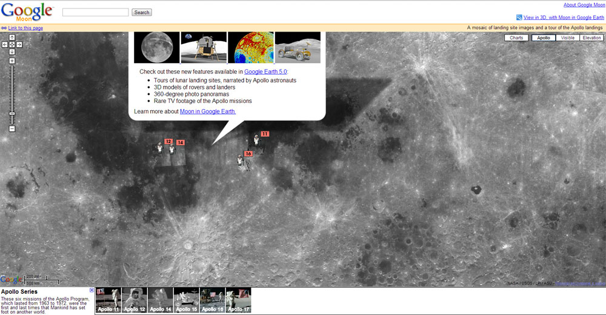Click the Tours of lunar landing sites bullet
This screenshot has width=606, height=315.
click(225, 81)
